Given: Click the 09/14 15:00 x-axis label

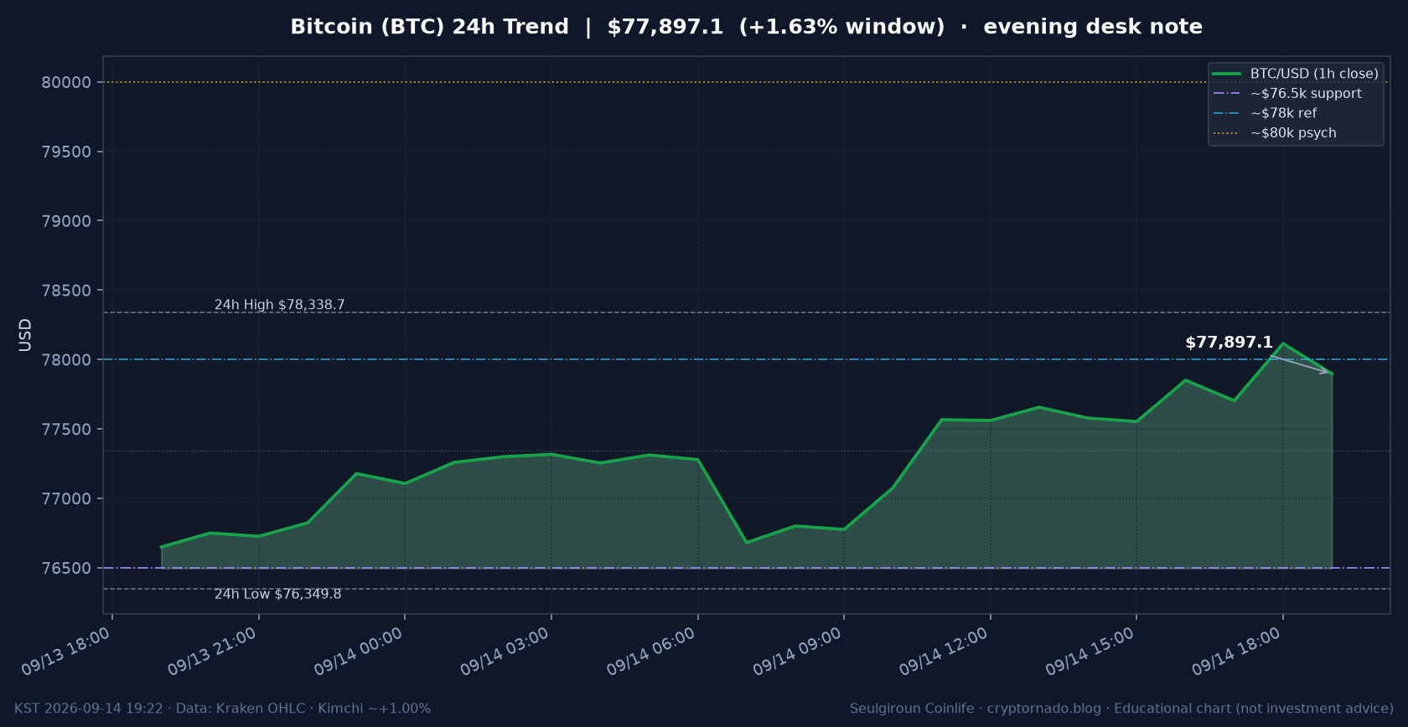Looking at the screenshot, I should [1090, 652].
